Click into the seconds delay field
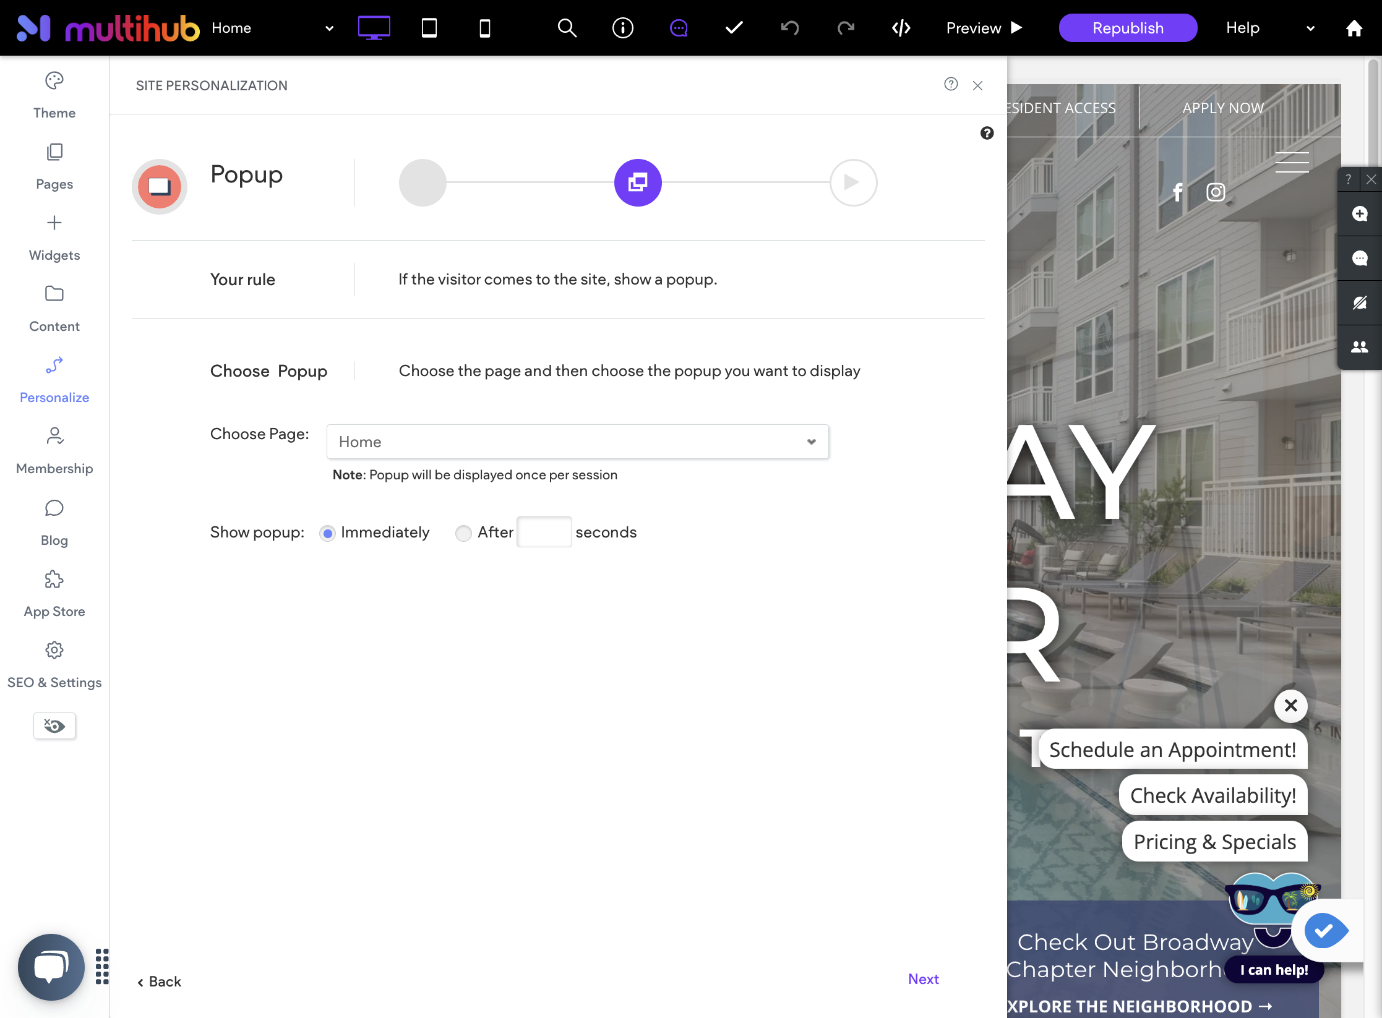The image size is (1382, 1018). click(544, 532)
